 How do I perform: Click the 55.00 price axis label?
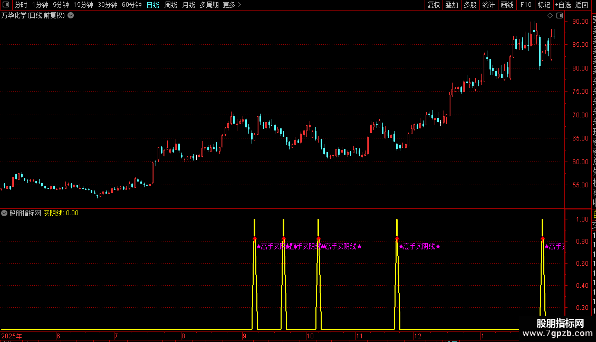pyautogui.click(x=580, y=185)
